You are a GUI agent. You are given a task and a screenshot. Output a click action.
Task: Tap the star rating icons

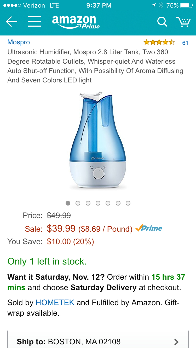coord(159,42)
